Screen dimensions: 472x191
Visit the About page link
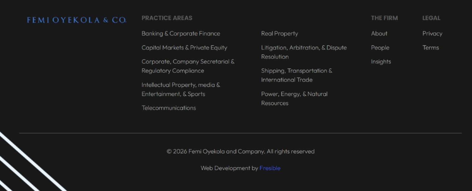tap(379, 33)
